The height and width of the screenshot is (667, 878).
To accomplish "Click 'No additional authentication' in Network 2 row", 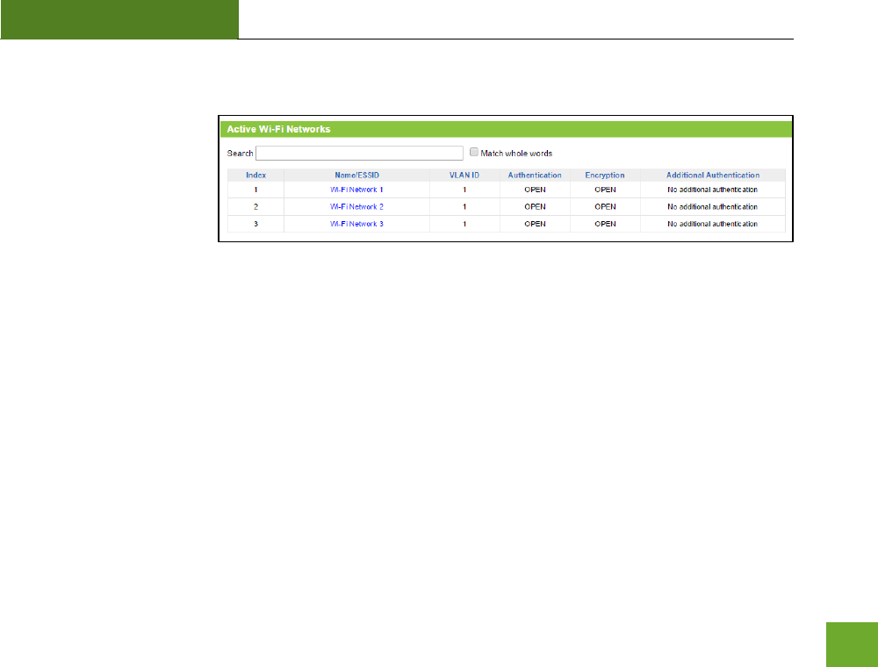I will (x=713, y=207).
